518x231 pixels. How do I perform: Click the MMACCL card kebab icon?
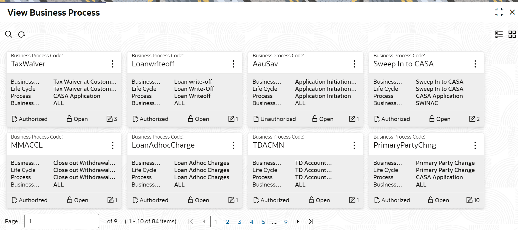(x=113, y=145)
